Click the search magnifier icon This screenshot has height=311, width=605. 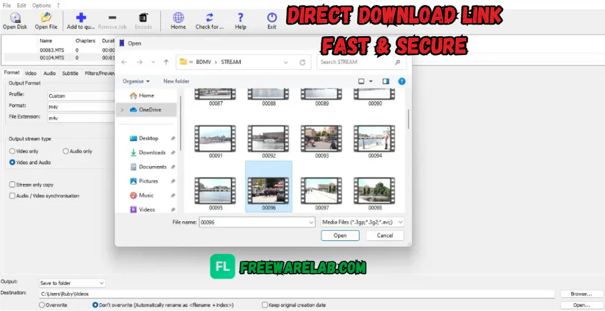(x=398, y=62)
